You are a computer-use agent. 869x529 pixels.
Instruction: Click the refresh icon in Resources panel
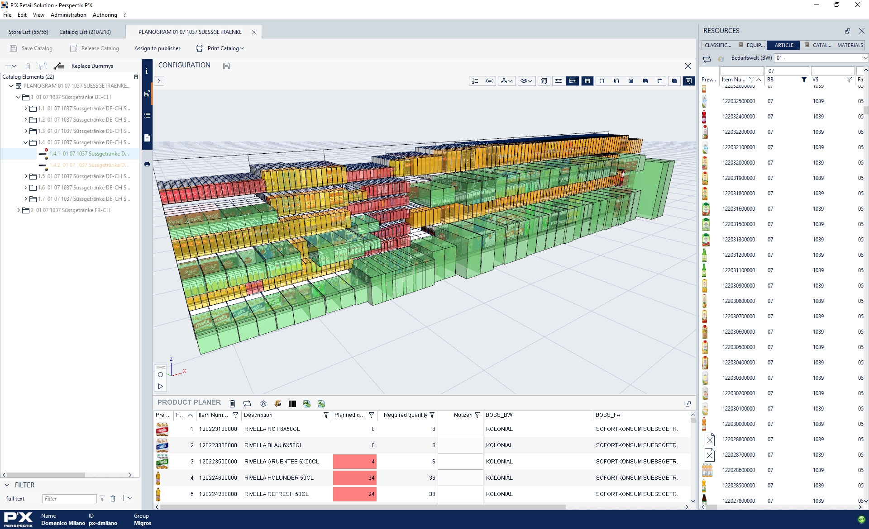[x=707, y=59]
